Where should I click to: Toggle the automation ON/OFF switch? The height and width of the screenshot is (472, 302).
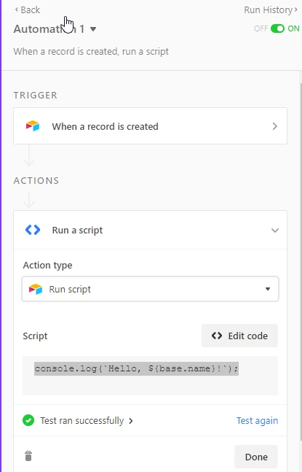pyautogui.click(x=277, y=28)
